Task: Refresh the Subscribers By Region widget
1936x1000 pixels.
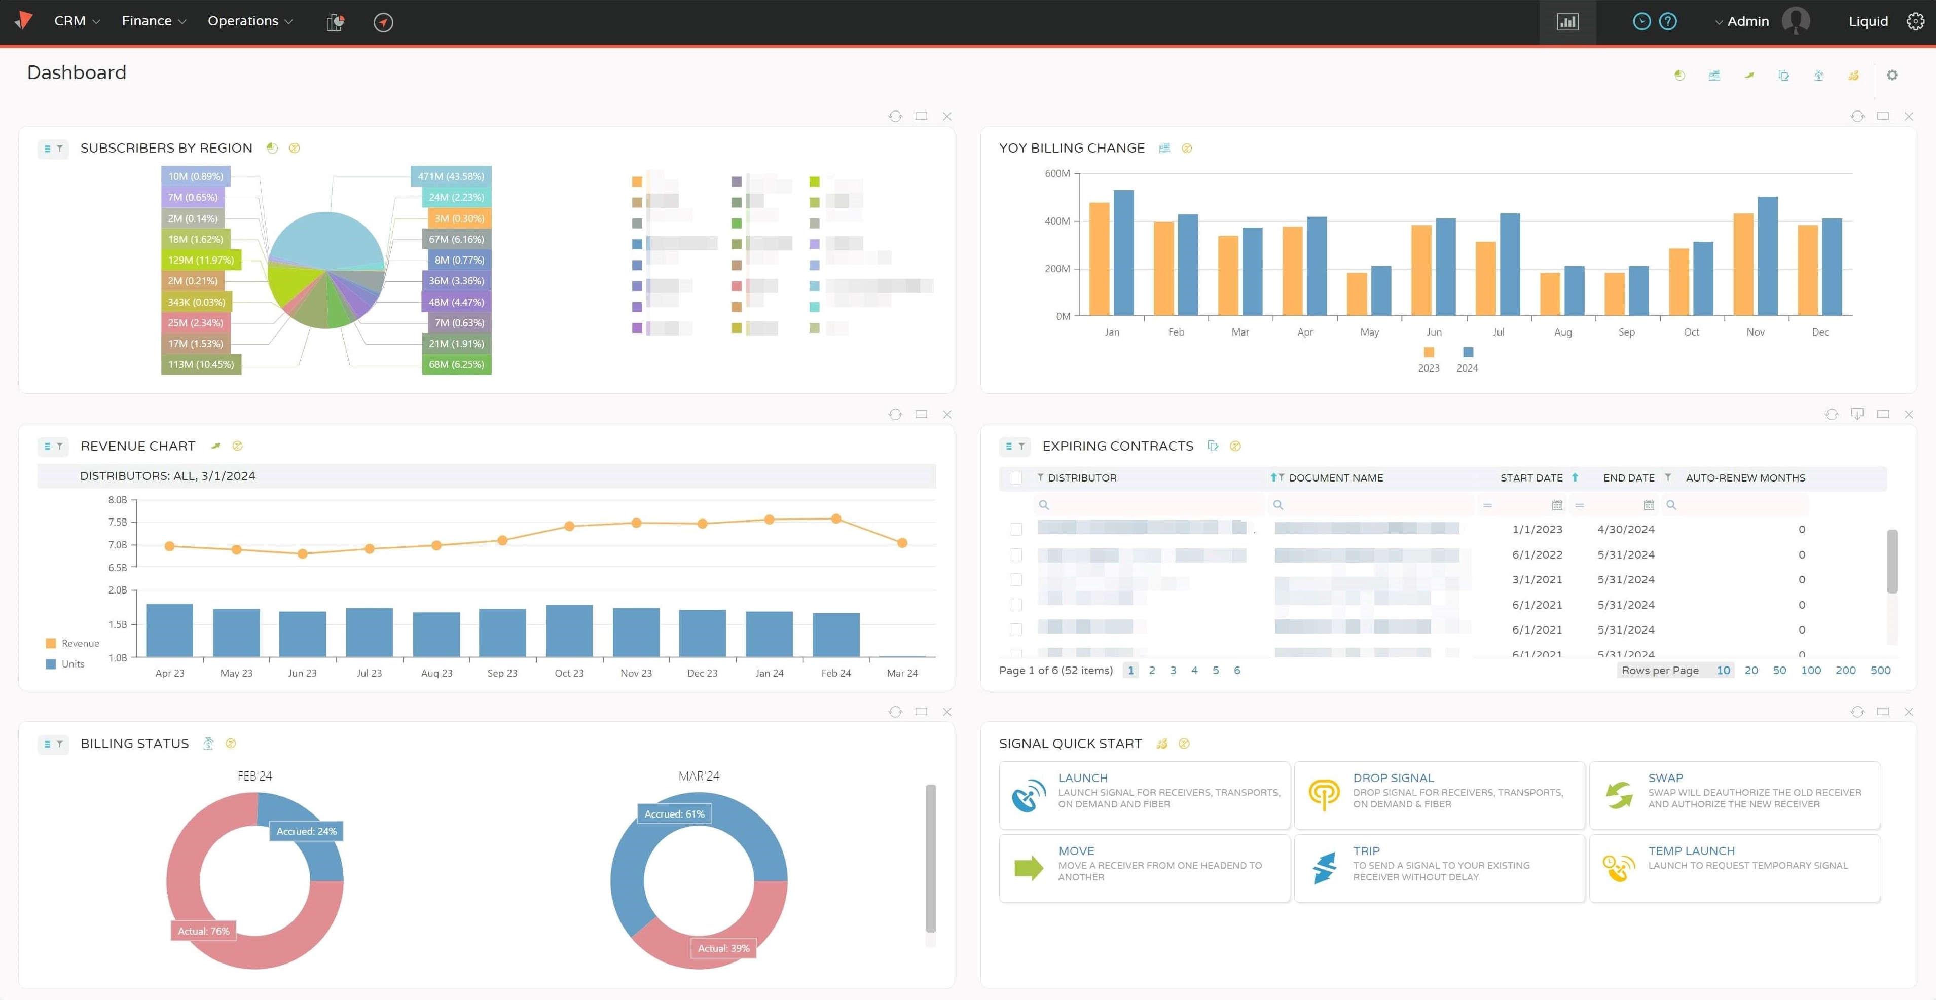Action: [x=895, y=117]
